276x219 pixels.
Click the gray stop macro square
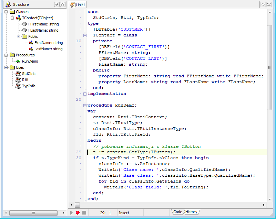(84, 213)
